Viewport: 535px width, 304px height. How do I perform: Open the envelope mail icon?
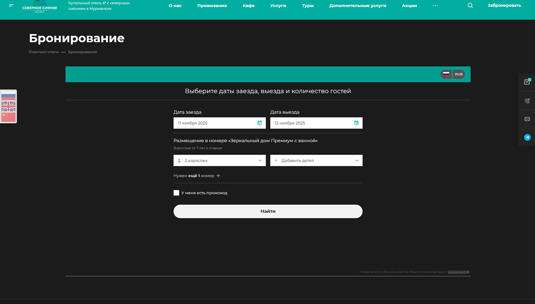pos(527,119)
